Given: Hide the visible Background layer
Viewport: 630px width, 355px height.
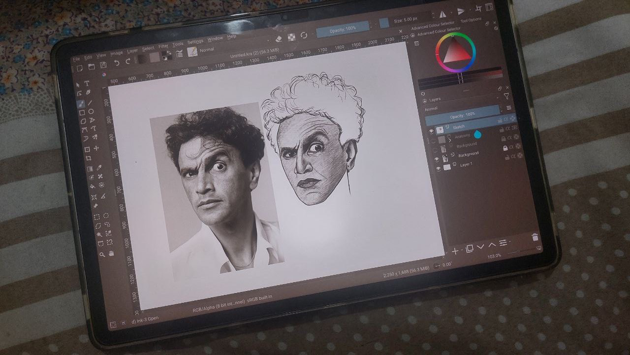Looking at the screenshot, I should point(437,160).
